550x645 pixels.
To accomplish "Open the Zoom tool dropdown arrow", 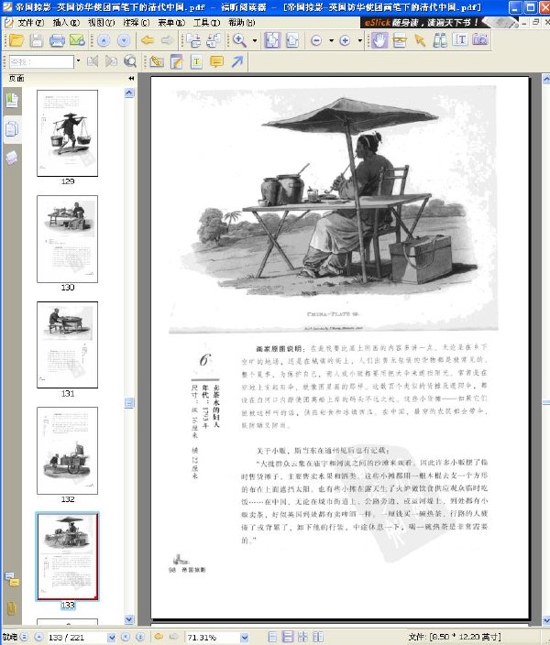I will [255, 40].
